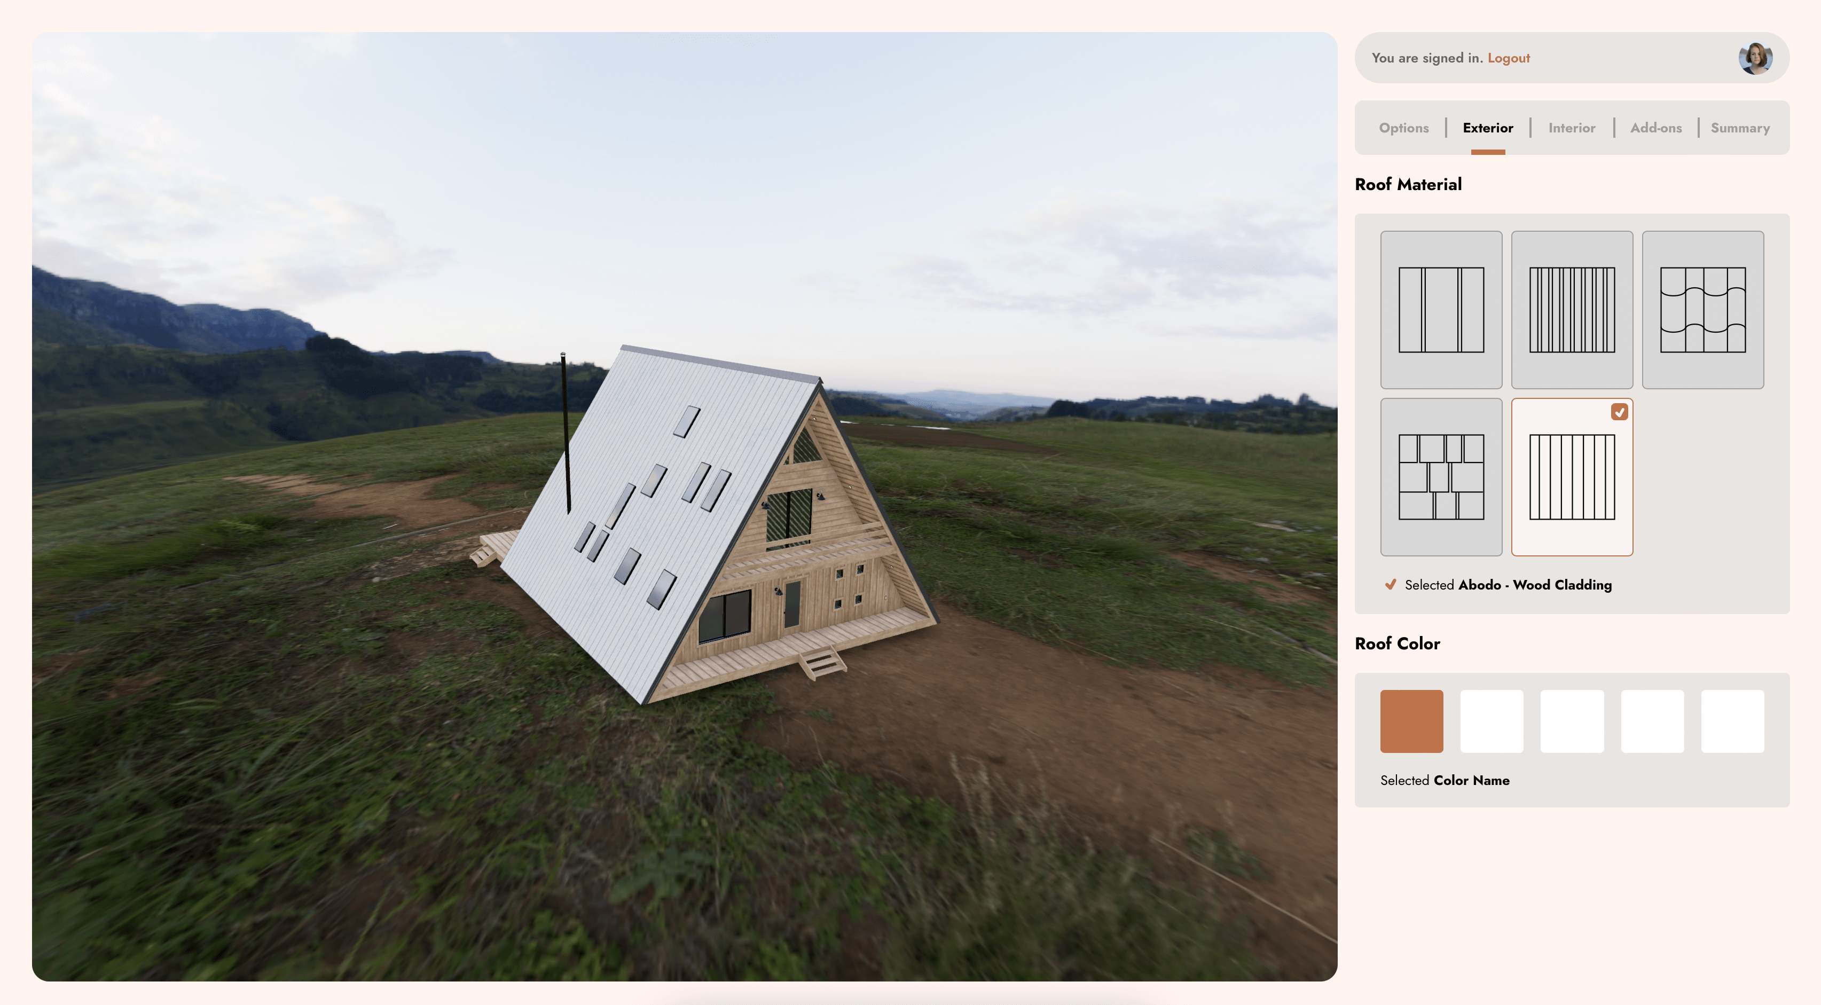This screenshot has height=1005, width=1821.
Task: Navigate to the Summary tab
Action: click(x=1739, y=126)
